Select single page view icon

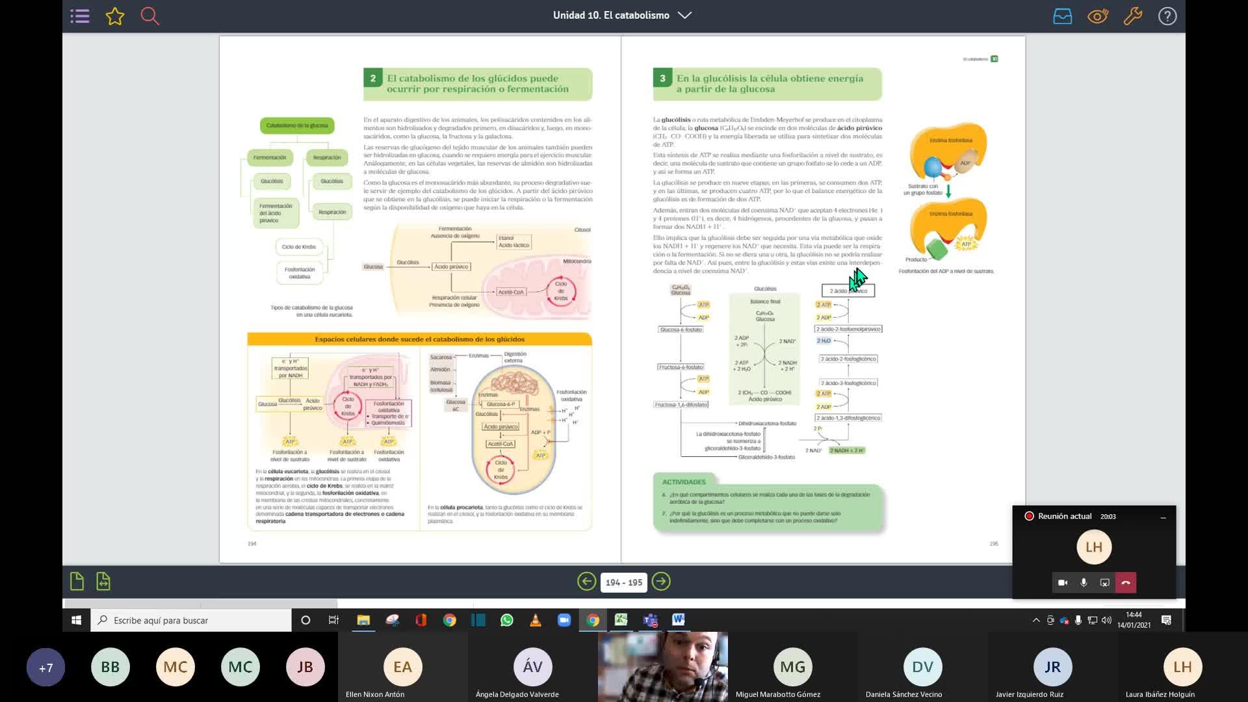pyautogui.click(x=77, y=581)
